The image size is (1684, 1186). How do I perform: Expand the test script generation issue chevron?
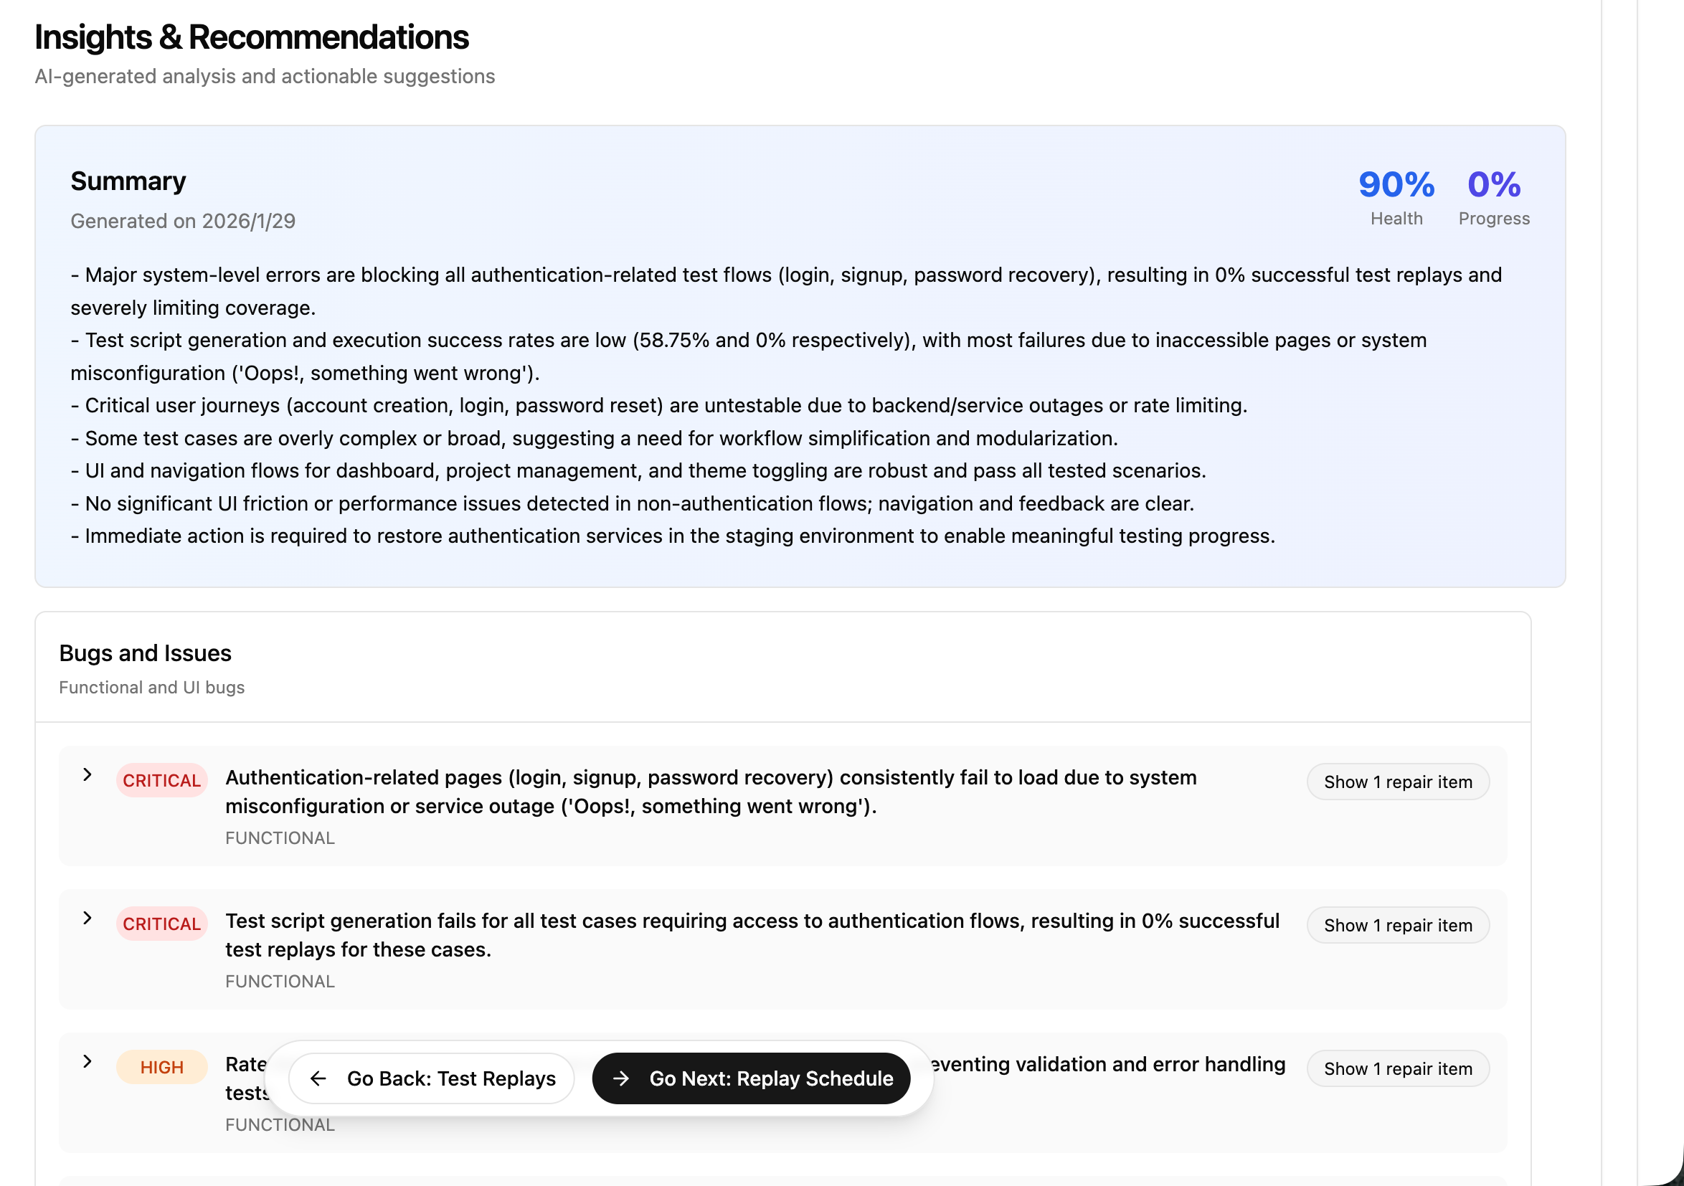pyautogui.click(x=87, y=919)
